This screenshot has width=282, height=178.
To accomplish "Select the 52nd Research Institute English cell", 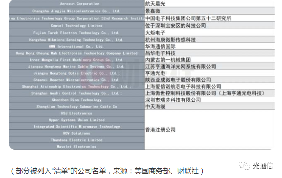I will click(77, 18).
